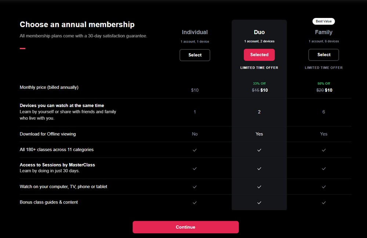The width and height of the screenshot is (367, 238).
Task: Select the Family column header
Action: 324,32
